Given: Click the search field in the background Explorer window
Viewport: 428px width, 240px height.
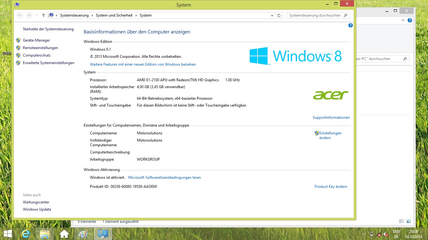Looking at the screenshot, I should tap(382, 59).
